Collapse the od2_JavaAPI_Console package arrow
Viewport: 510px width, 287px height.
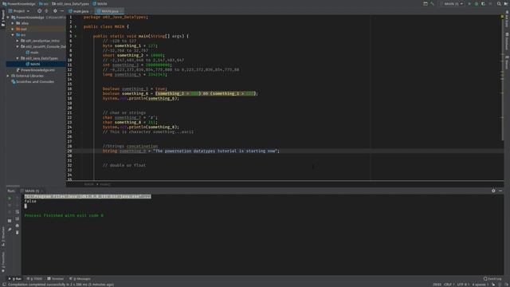18,46
